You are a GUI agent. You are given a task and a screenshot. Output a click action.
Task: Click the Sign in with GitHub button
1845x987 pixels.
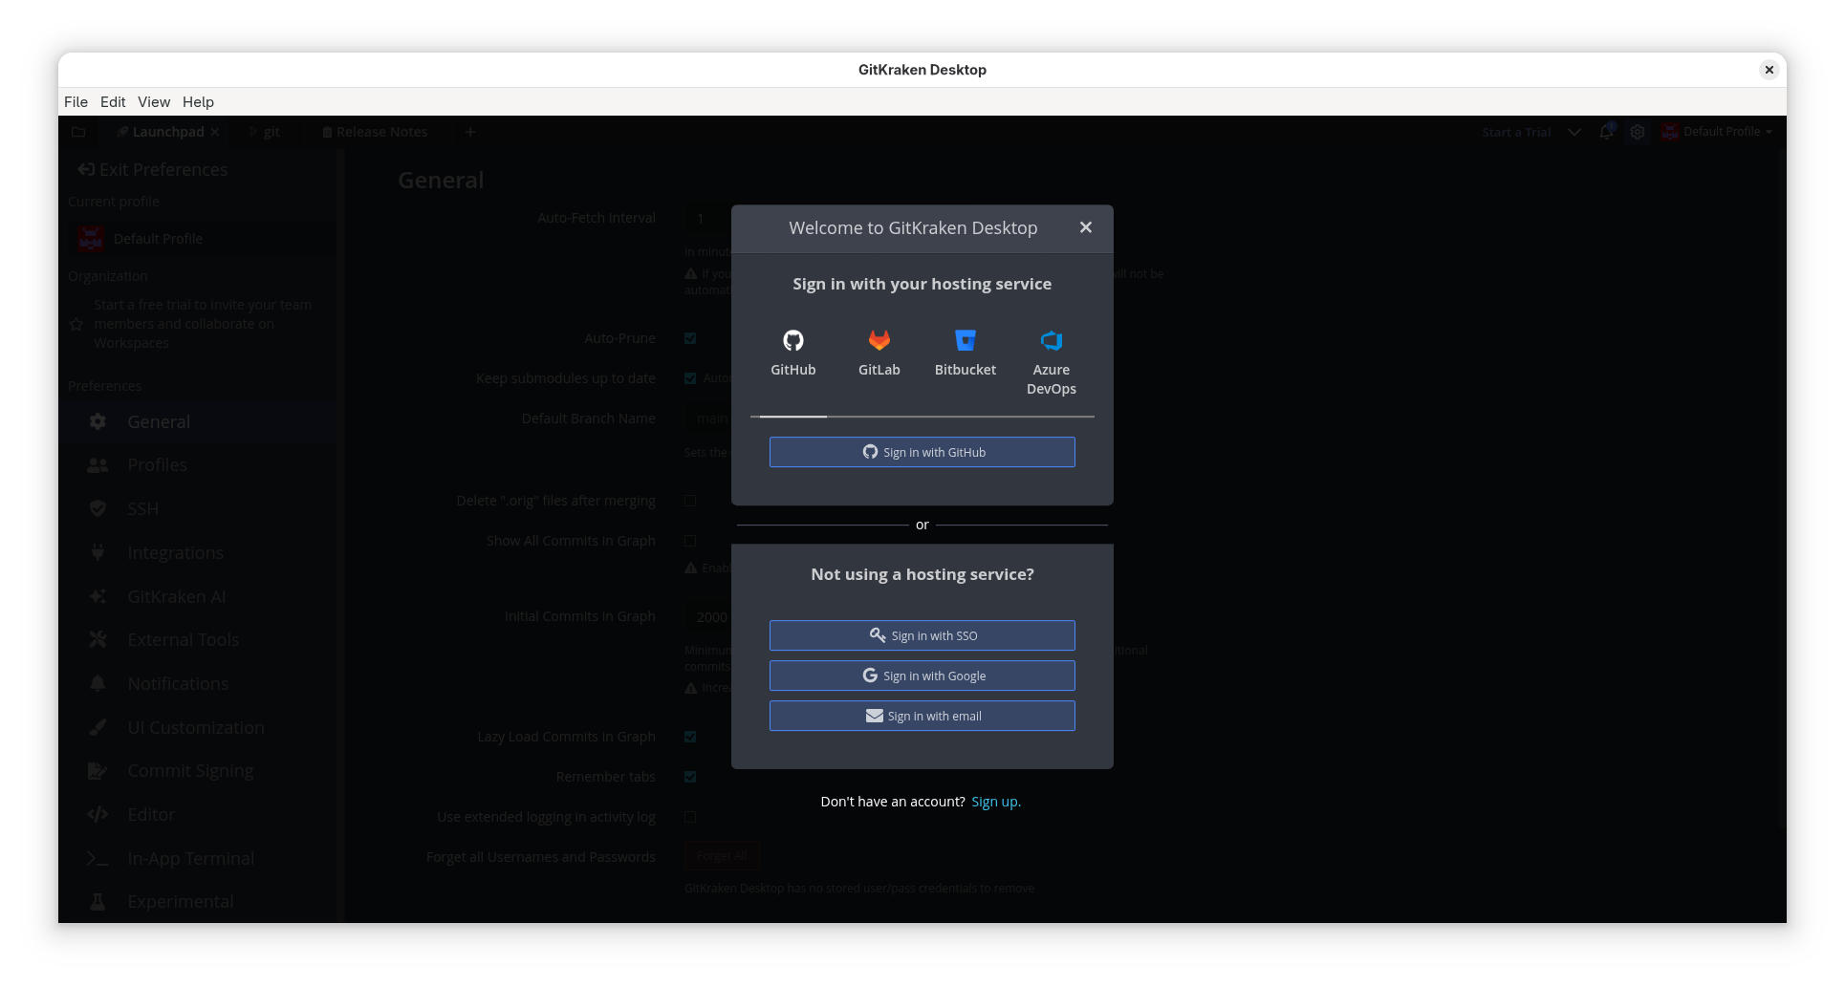922,452
